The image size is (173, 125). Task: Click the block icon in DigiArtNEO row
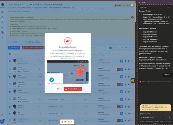129,84
